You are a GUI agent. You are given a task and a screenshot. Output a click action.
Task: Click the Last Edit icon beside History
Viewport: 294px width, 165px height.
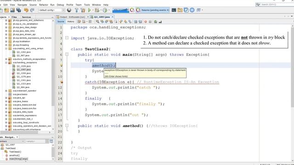(x=79, y=22)
